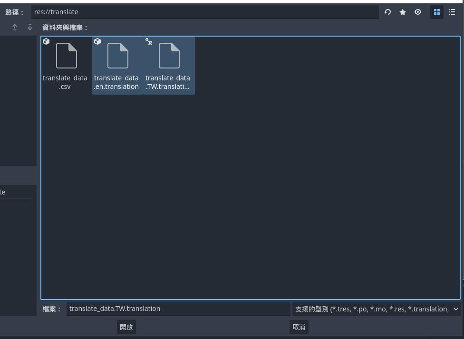This screenshot has height=339, width=464.
Task: Move favorite up with the up arrow icon
Action: coord(14,28)
